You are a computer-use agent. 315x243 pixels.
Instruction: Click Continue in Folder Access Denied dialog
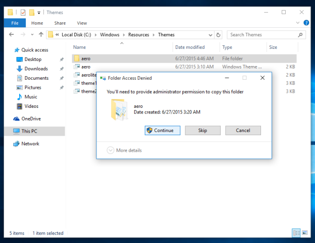(x=163, y=131)
